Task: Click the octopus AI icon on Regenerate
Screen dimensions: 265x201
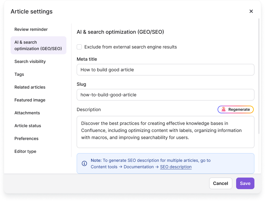Action: (223, 109)
